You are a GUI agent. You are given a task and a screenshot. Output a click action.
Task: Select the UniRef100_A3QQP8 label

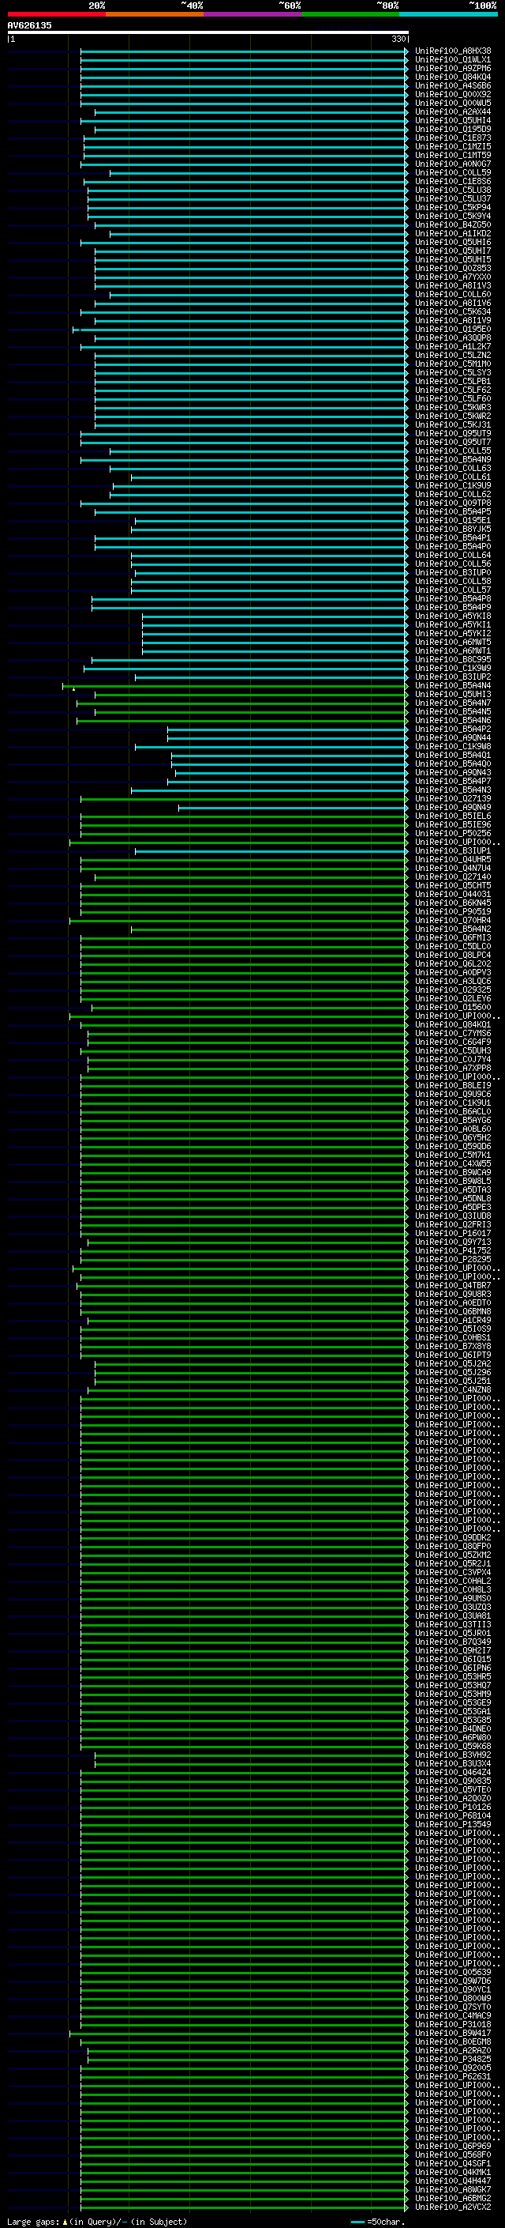453,338
